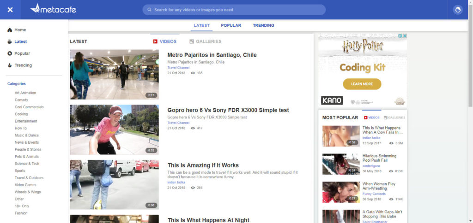The width and height of the screenshot is (473, 223).
Task: Click the red Videos play icon in Latest
Action: [155, 41]
